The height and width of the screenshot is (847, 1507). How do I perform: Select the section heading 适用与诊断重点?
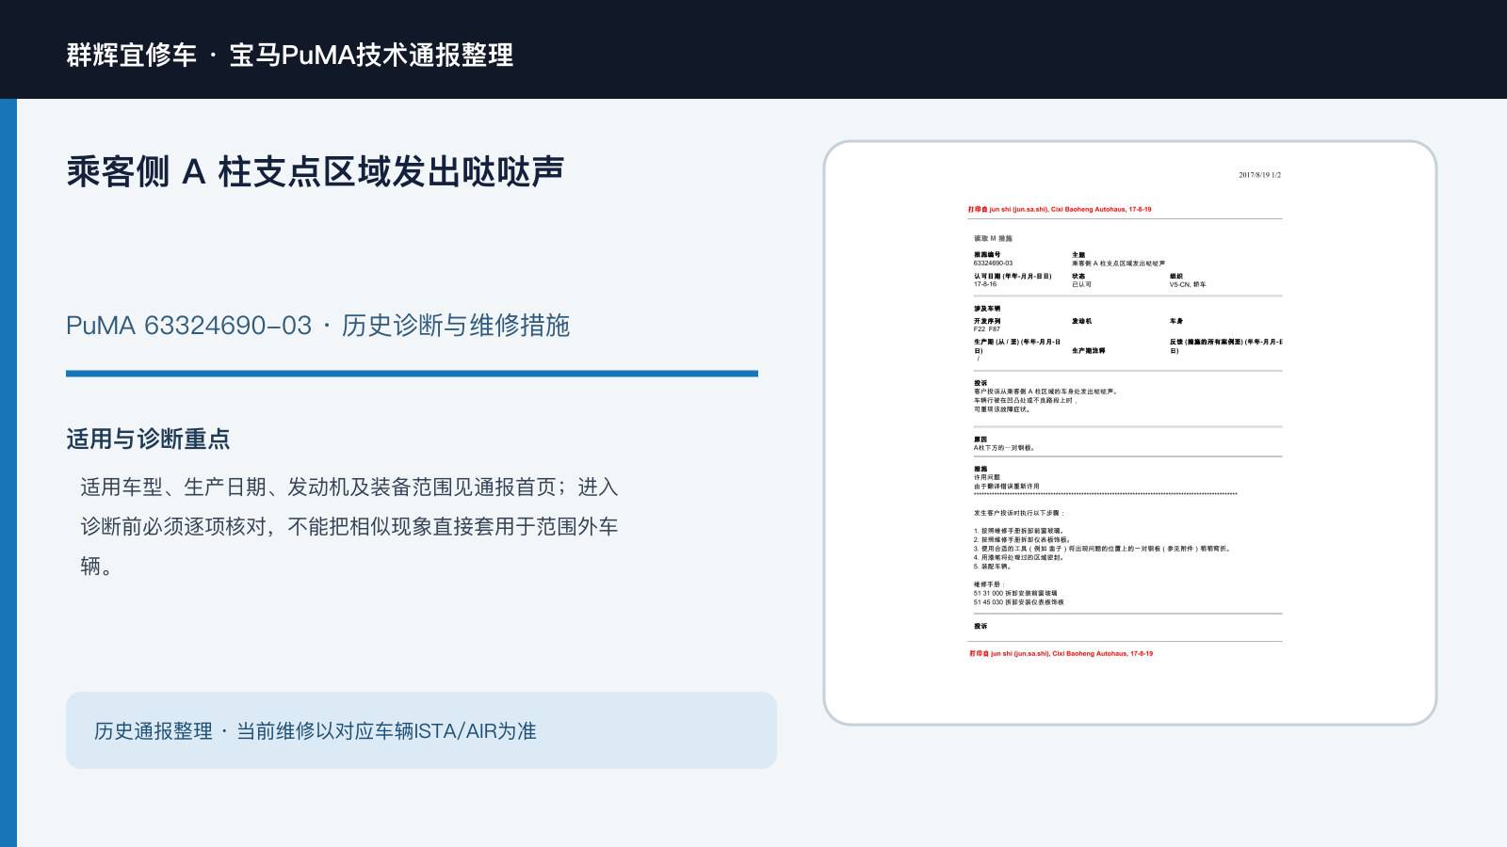148,439
